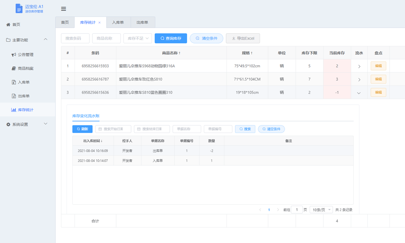Click 清空条件 in the 流水账 panel
Screen dimensions: 405x243
click(272, 129)
